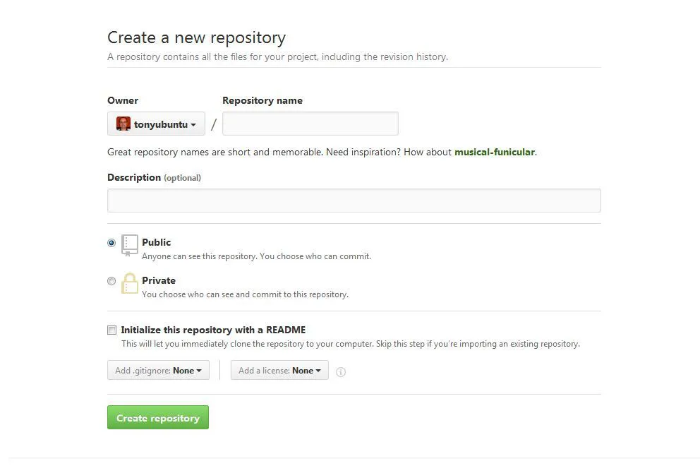Enable Initialize this repository with a README
Viewport: 700px width, 466px height.
tap(111, 330)
